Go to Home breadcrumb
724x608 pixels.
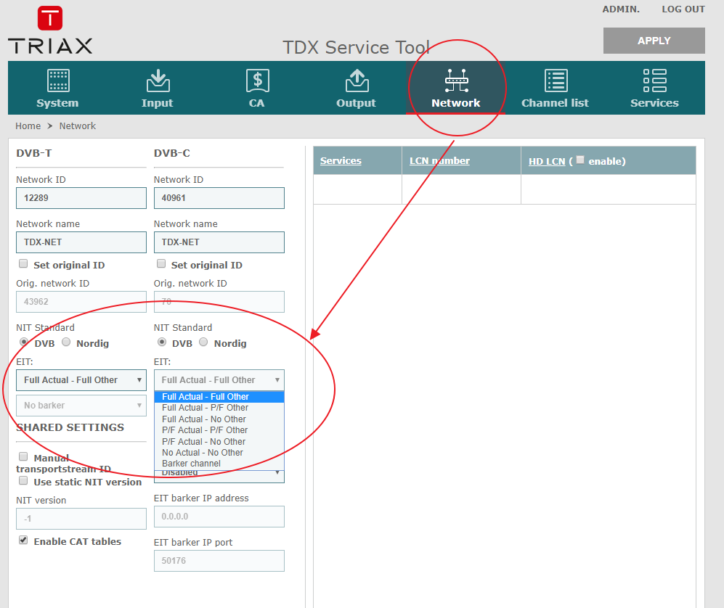coord(28,126)
